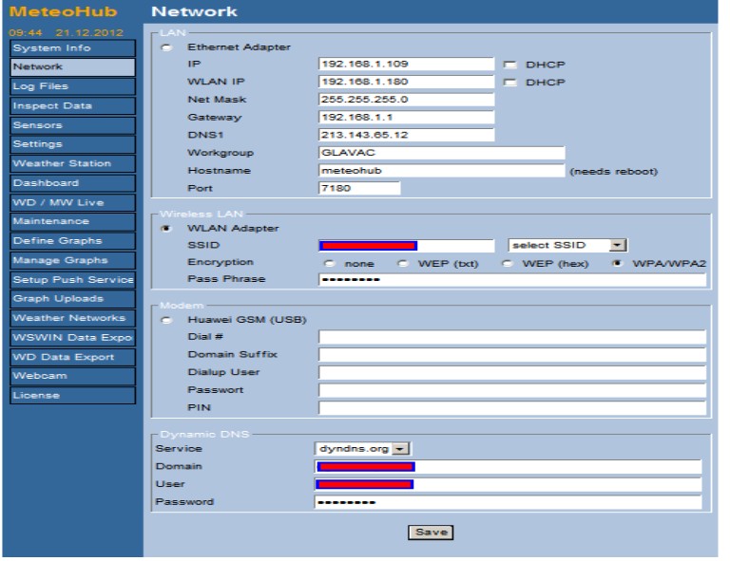Screen dimensions: 730x561
Task: Enable DHCP checkbox next to IP
Action: pos(509,64)
